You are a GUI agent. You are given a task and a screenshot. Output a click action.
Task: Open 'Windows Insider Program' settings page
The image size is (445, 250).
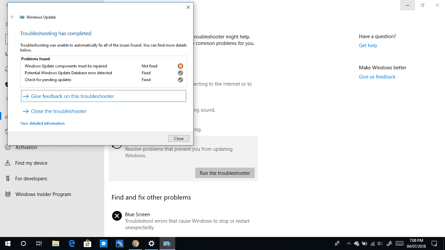pos(52,194)
